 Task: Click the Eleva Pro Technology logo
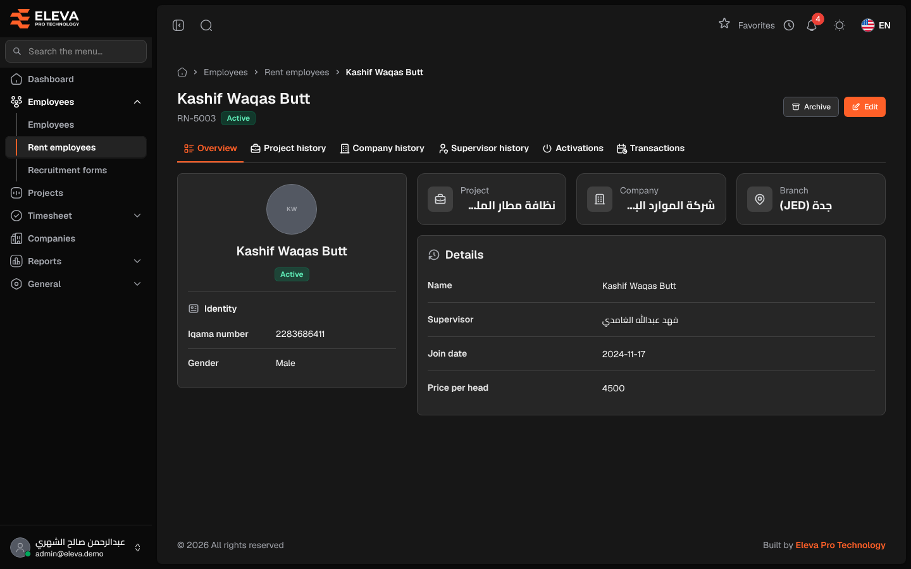(45, 18)
